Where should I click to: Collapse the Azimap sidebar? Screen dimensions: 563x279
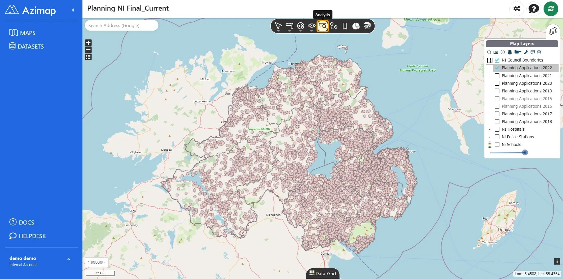[x=73, y=10]
